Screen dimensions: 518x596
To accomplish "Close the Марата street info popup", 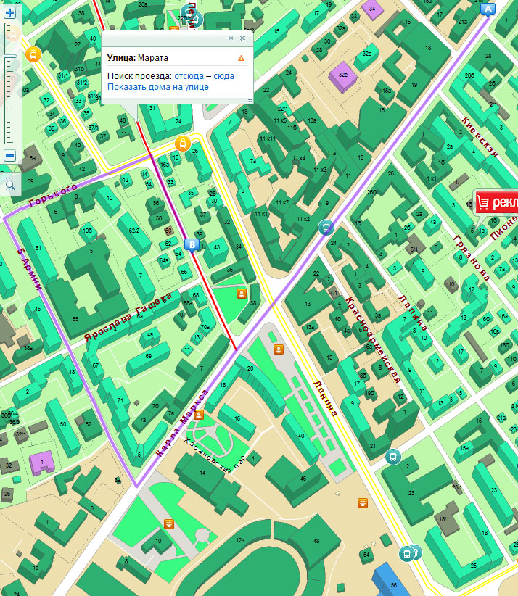I will [243, 38].
